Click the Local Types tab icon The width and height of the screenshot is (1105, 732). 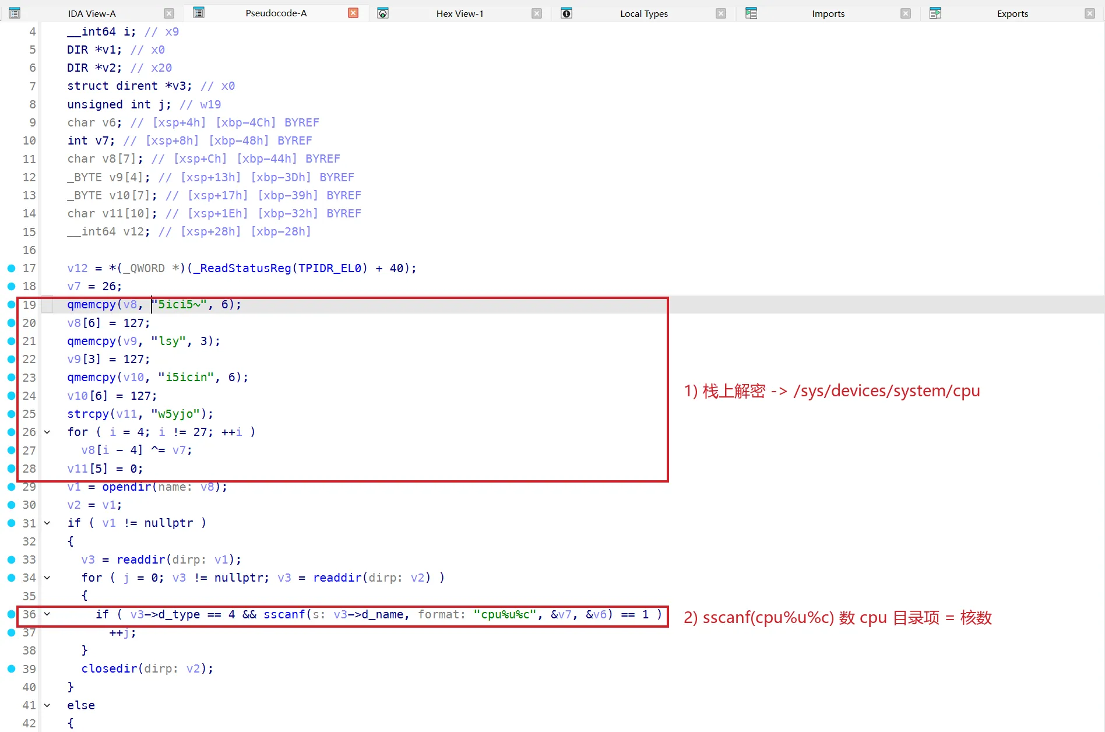(x=566, y=13)
